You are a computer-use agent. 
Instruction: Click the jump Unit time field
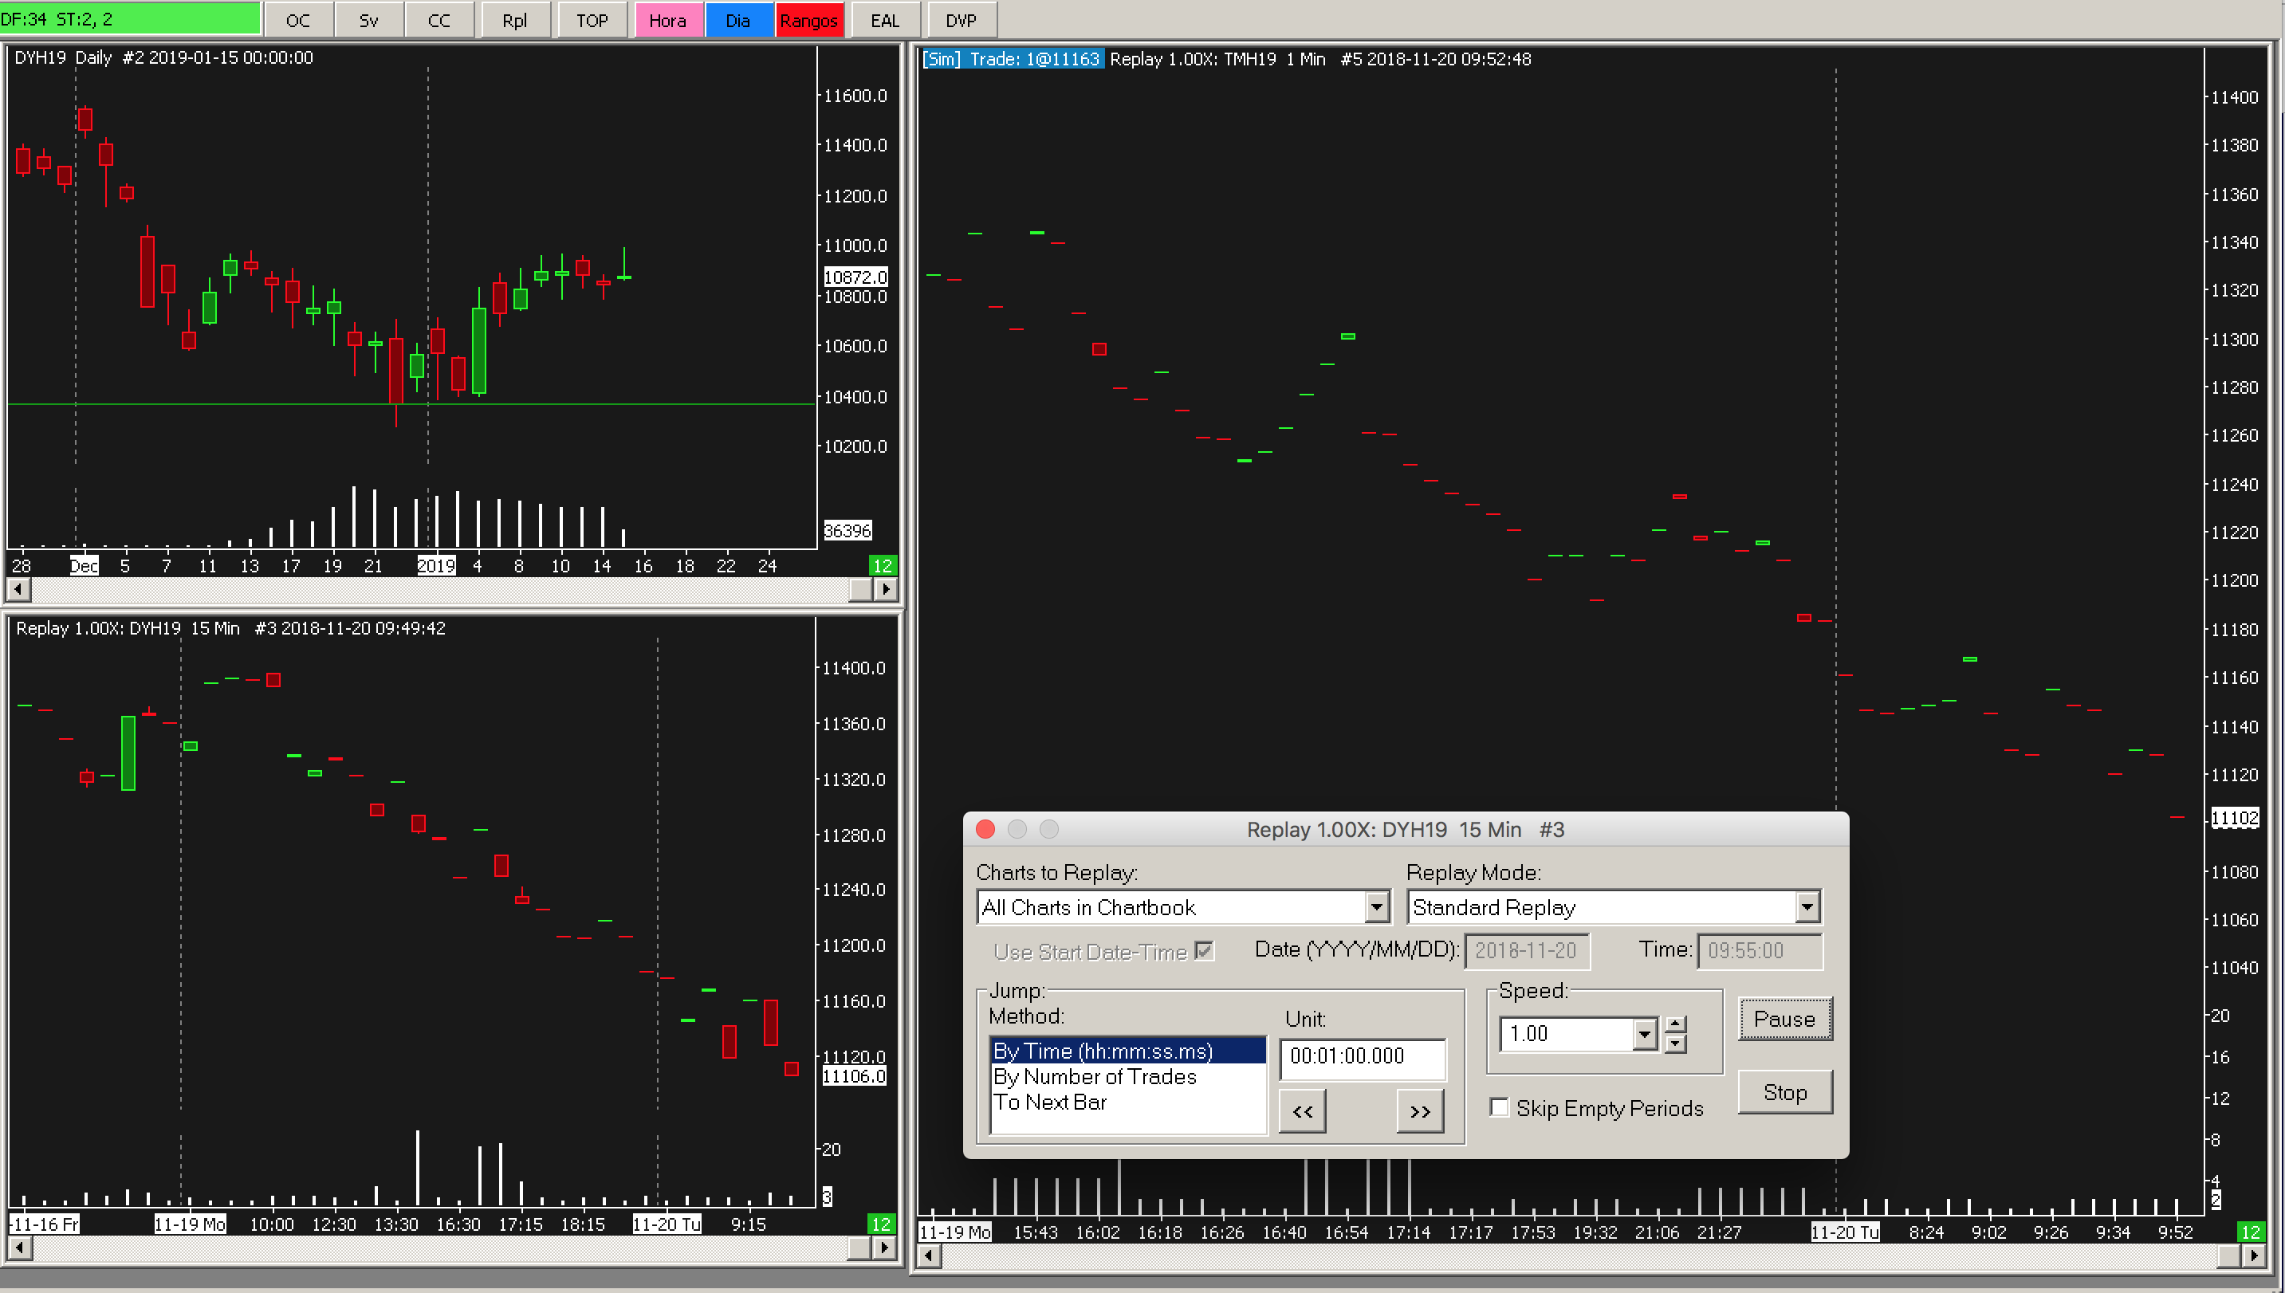coord(1362,1056)
